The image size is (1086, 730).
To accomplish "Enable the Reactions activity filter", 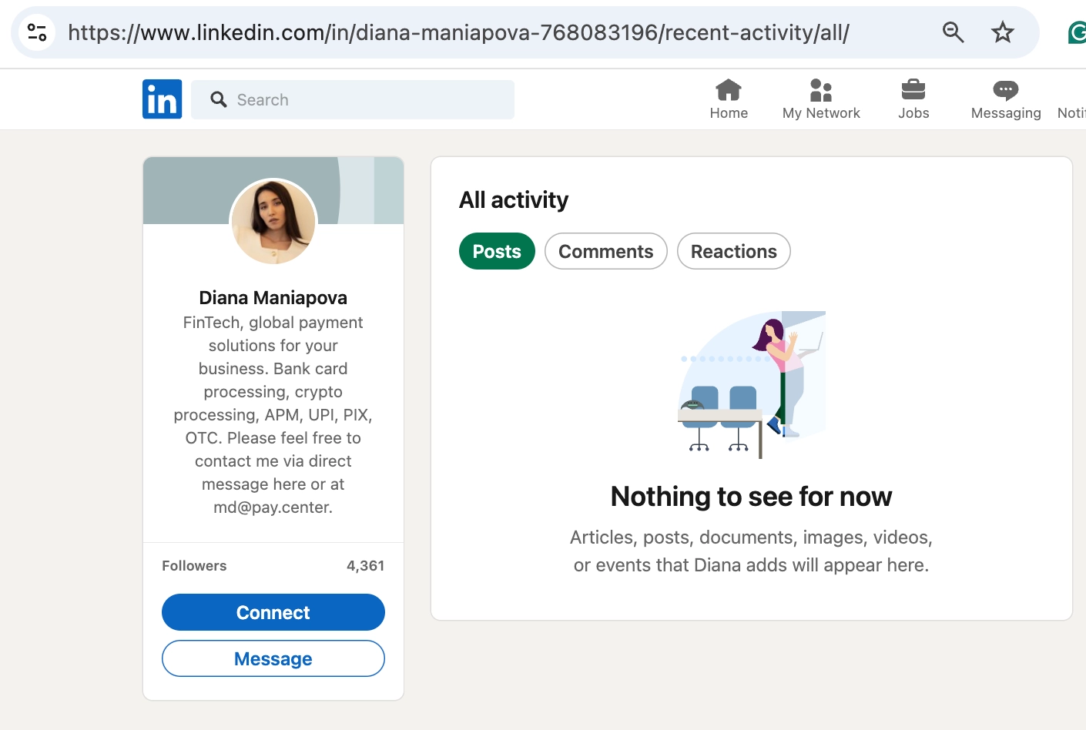I will tap(733, 251).
